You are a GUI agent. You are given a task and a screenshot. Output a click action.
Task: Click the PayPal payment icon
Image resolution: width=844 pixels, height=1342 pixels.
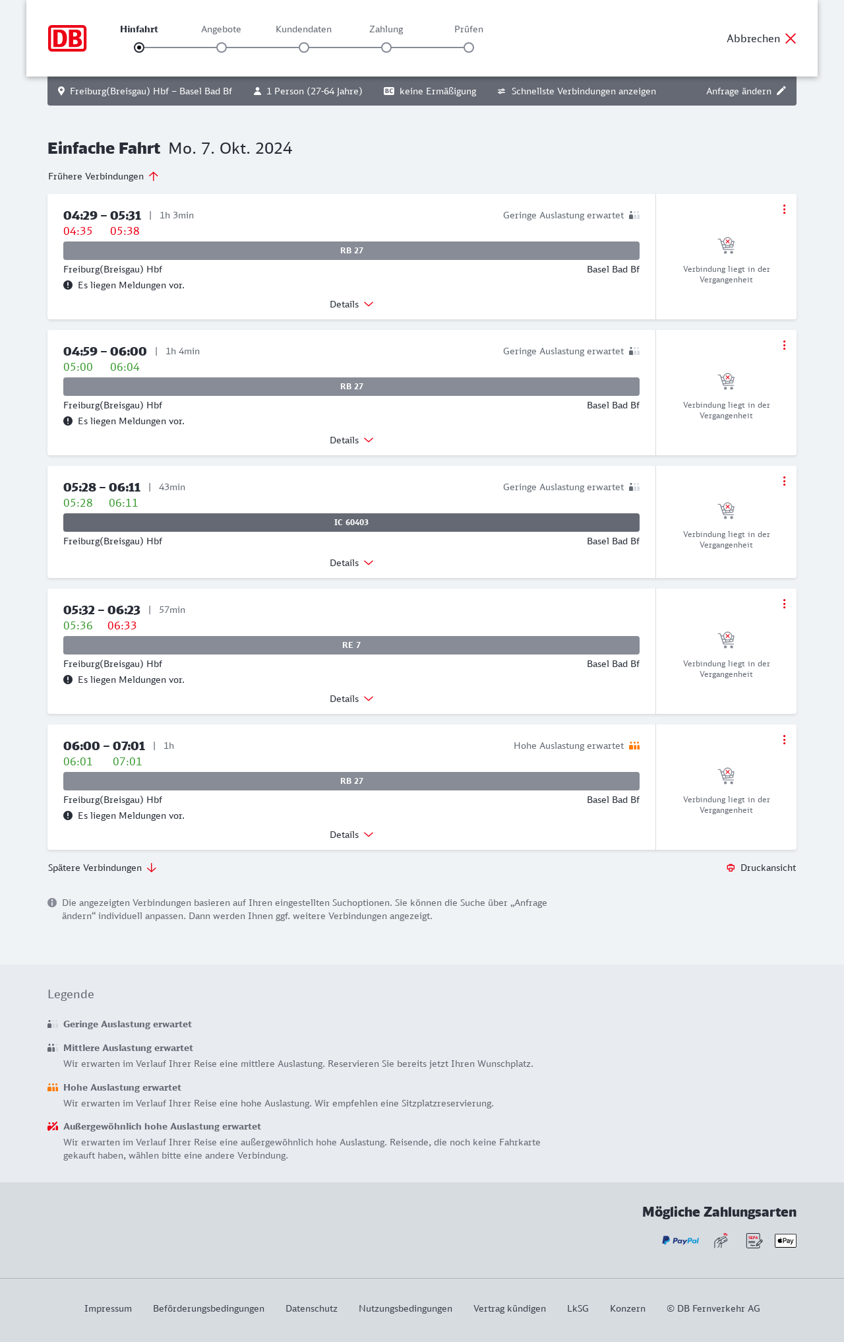pos(680,1240)
